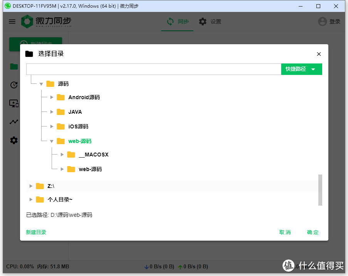The height and width of the screenshot is (276, 348).
Task: Expand the Z:\ drive node
Action: [x=31, y=186]
